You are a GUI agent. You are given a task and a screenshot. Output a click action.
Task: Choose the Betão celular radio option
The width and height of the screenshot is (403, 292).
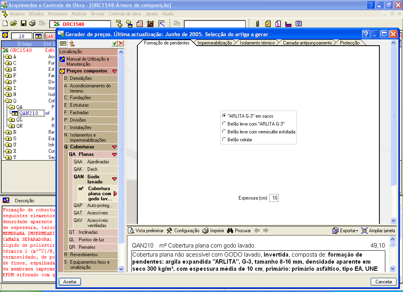click(224, 139)
